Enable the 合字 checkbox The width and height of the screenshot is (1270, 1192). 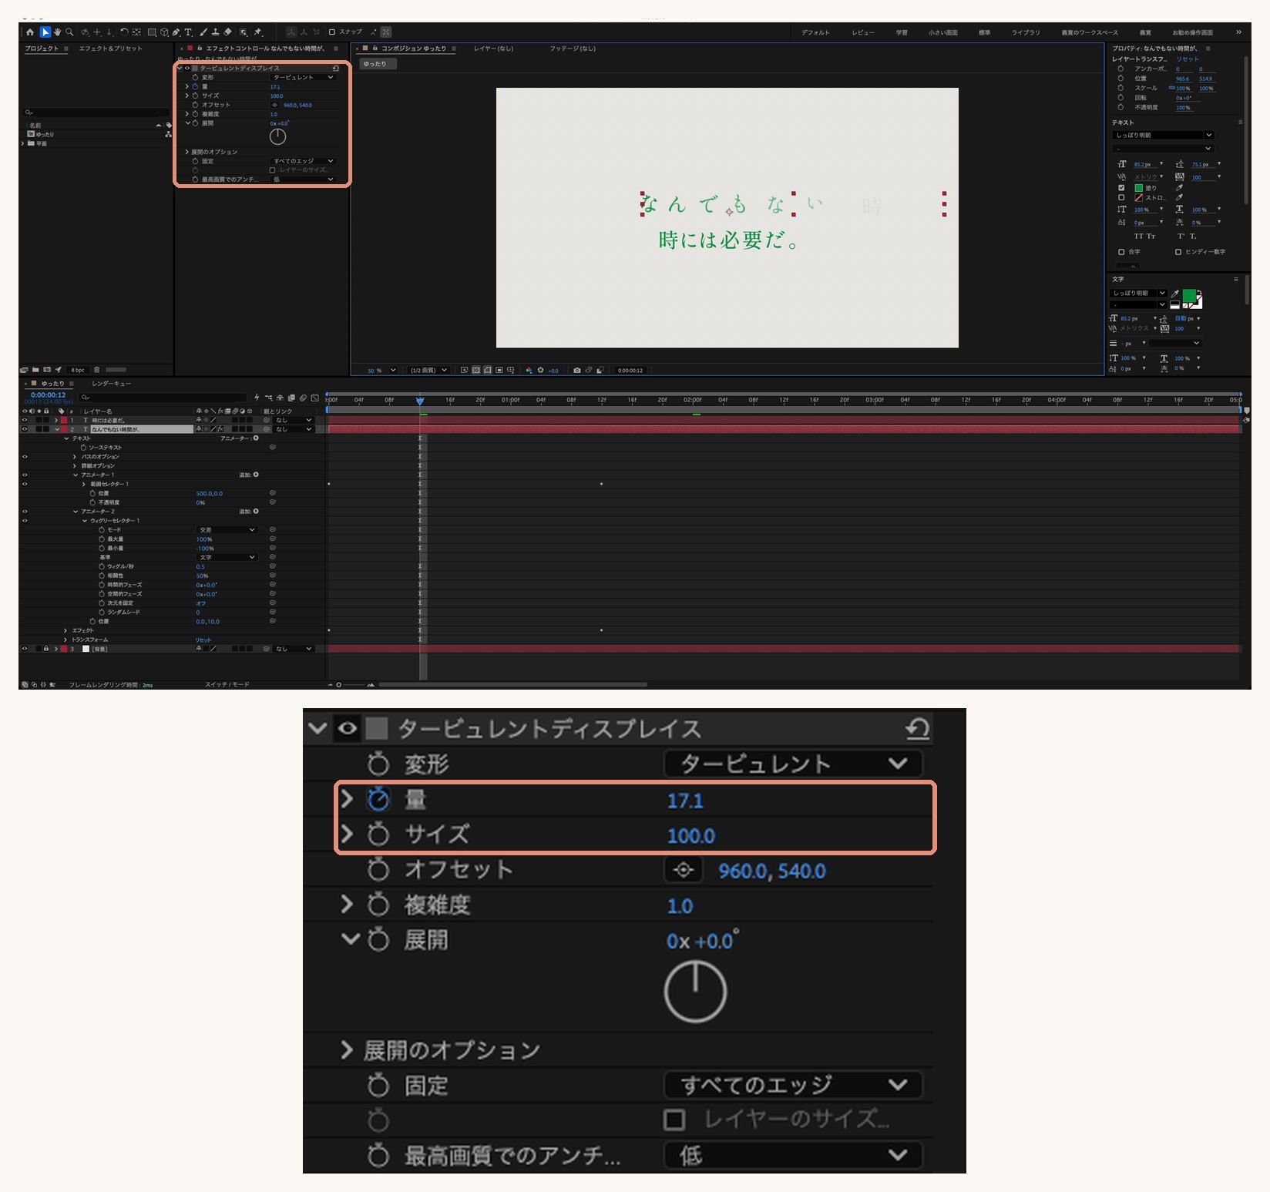click(x=1121, y=252)
